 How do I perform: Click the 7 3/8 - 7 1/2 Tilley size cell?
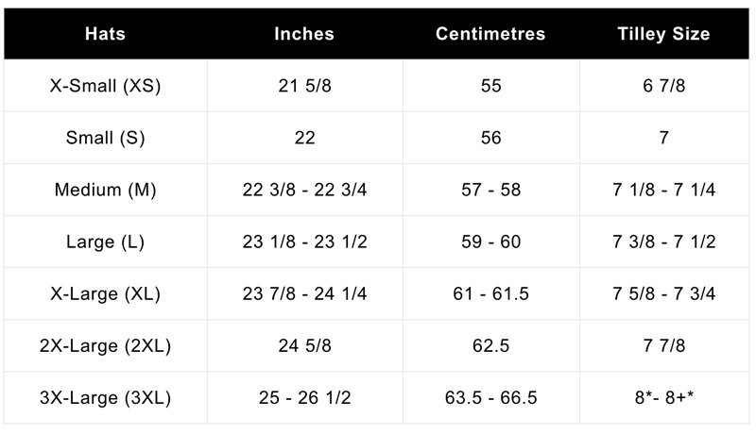coord(664,242)
